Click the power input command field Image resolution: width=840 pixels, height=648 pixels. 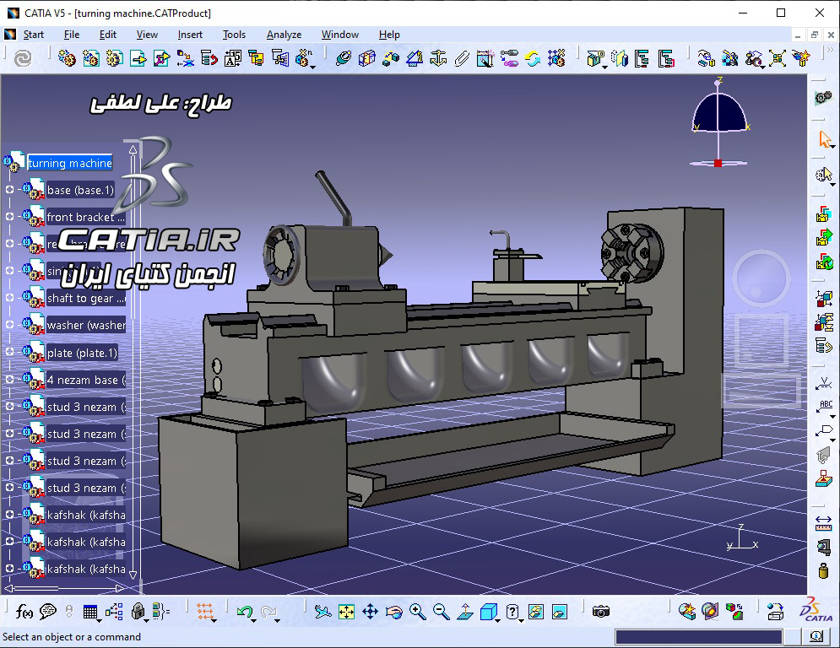(698, 637)
